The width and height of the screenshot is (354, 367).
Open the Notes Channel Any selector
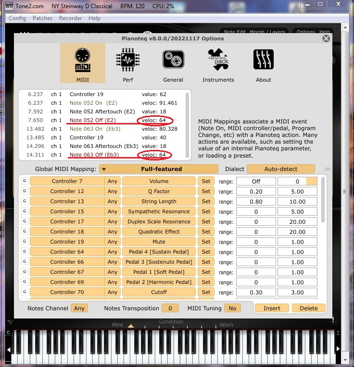coord(79,308)
